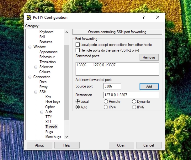Select the Translation category

coord(47,62)
